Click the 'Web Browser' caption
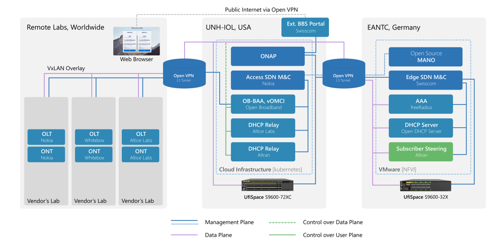Image resolution: width=504 pixels, height=250 pixels. tap(137, 59)
